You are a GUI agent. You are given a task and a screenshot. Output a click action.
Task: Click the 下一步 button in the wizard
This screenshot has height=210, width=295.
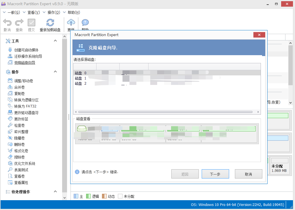pos(215,174)
